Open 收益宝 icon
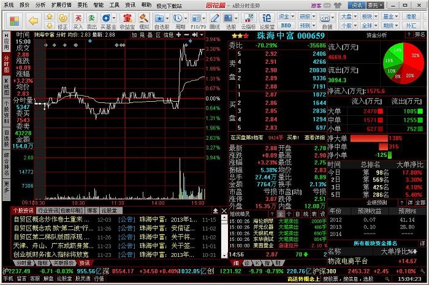The image size is (429, 285). (127, 18)
